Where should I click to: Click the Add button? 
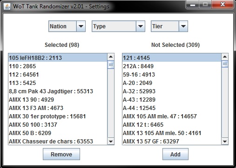pos(175,154)
